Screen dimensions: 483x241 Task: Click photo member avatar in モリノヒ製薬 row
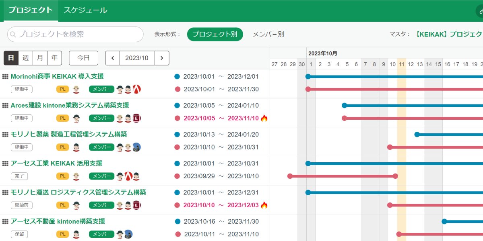tap(136, 147)
